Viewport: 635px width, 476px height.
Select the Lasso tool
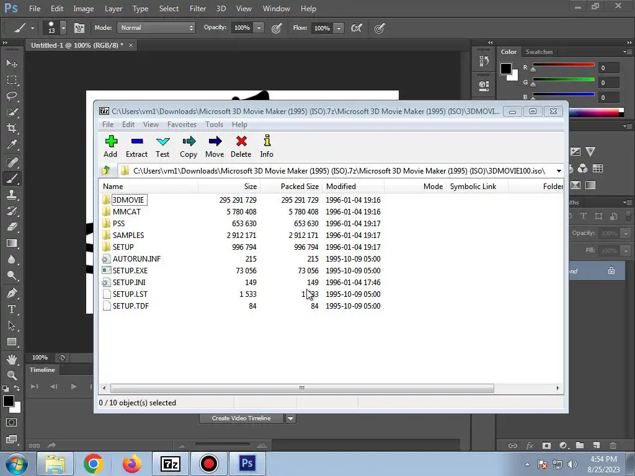click(x=12, y=96)
